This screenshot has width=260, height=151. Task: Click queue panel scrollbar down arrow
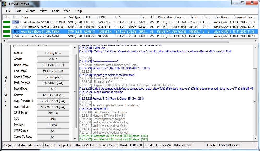point(75,139)
